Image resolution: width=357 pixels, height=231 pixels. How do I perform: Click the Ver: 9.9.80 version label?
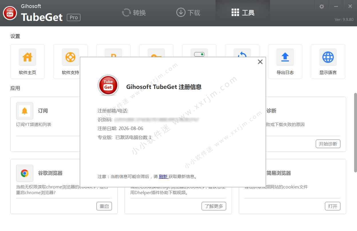(344, 20)
